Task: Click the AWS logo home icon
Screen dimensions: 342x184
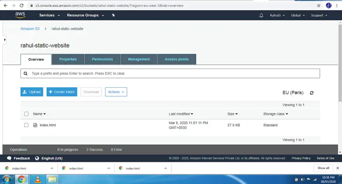Action: pos(20,15)
